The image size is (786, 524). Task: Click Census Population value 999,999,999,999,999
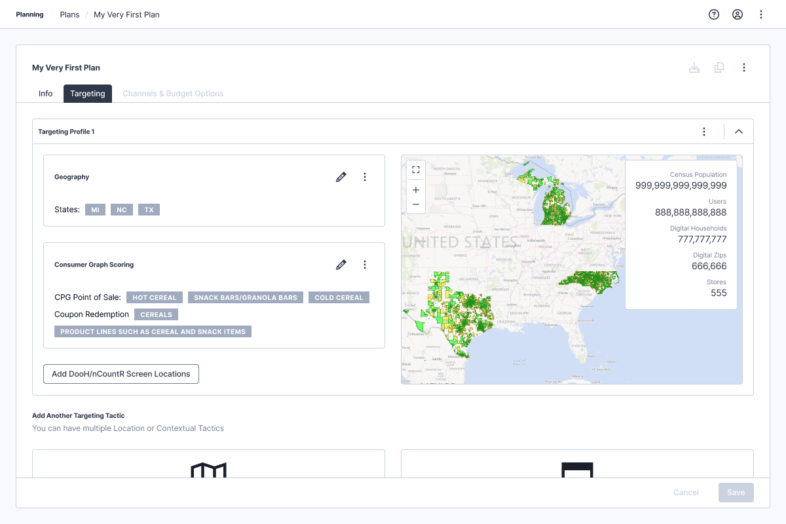(681, 185)
